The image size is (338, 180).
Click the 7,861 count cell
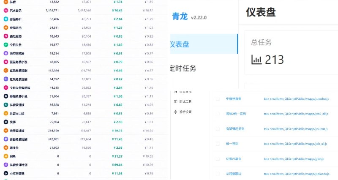click(55, 113)
